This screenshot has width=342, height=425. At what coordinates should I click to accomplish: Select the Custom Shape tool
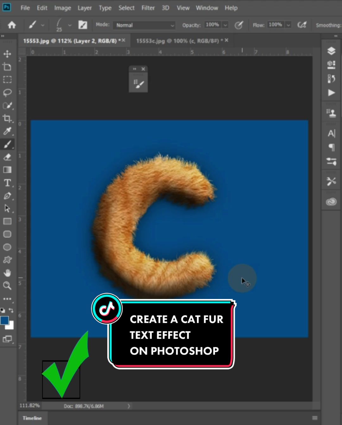click(x=7, y=260)
